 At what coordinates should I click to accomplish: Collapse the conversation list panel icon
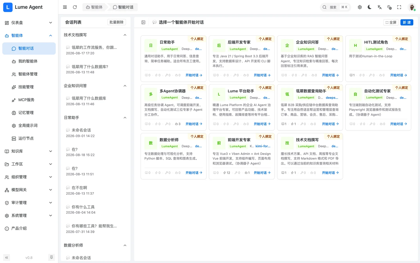[x=143, y=22]
